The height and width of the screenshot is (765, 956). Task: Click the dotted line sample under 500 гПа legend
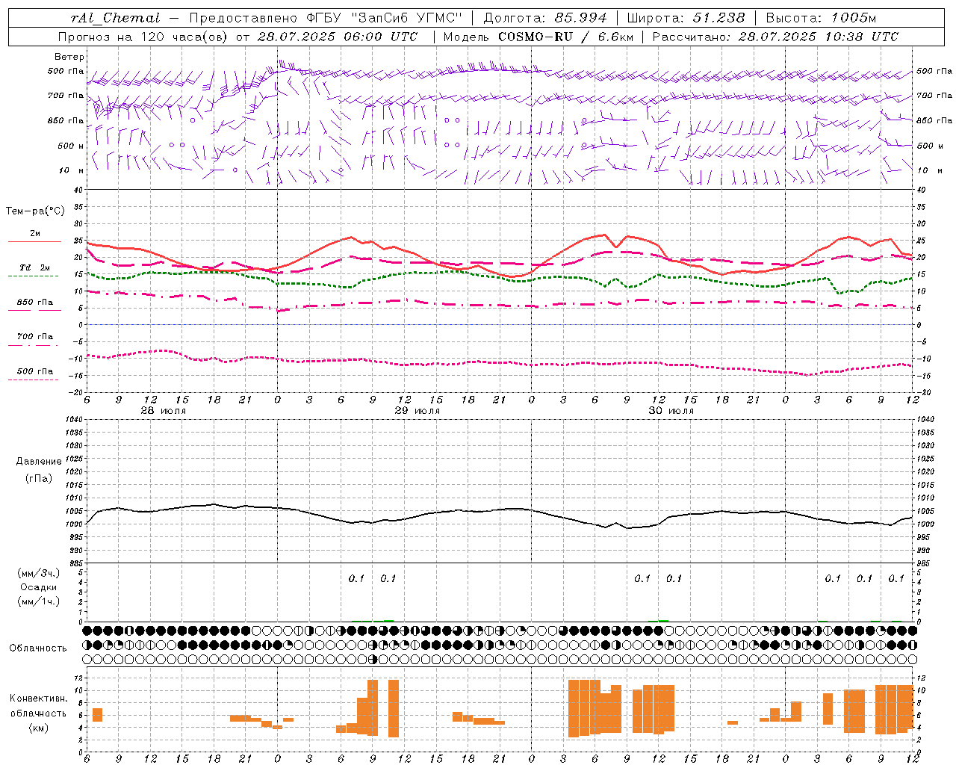[x=34, y=380]
